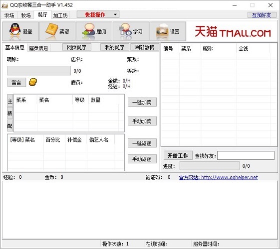Screen dimensions: 280x249
Task: Click the log output text area
Action: (x=140, y=210)
